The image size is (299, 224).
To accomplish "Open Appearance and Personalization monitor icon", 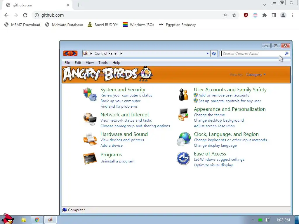I will [x=183, y=114].
